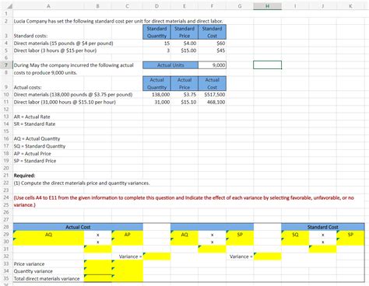
Task: Click the yellow variance cell next to first 'Variance ='
Action: click(156, 256)
